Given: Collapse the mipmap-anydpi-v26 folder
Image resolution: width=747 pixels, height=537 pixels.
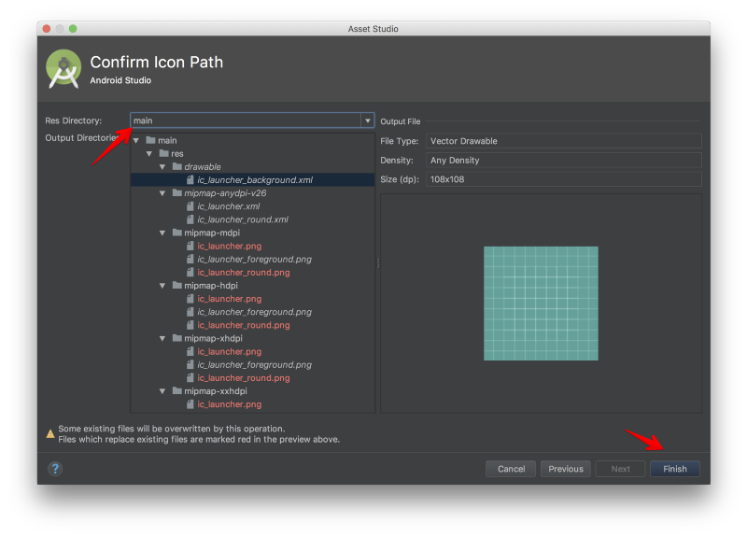Looking at the screenshot, I should click(162, 193).
